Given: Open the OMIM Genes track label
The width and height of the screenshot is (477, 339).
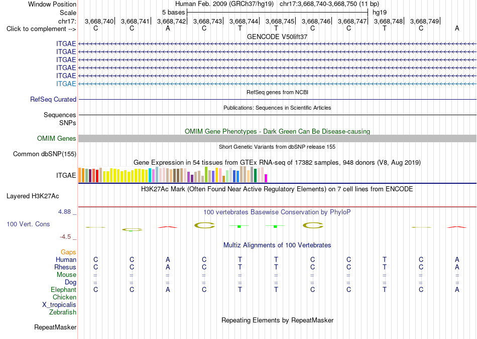Looking at the screenshot, I should 57,138.
